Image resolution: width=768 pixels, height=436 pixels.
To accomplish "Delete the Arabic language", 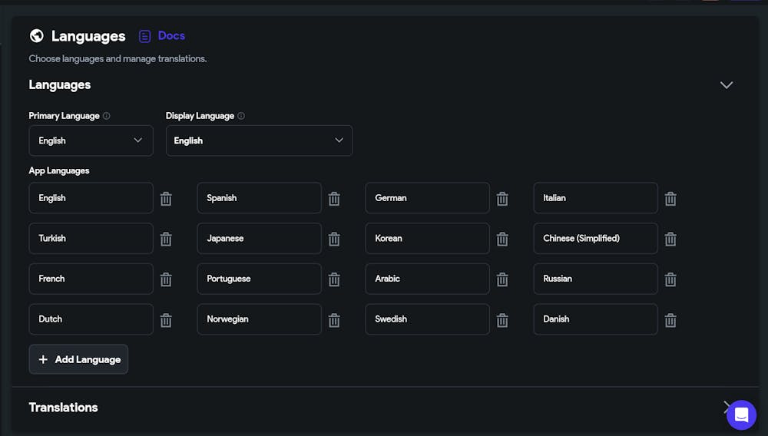I will click(x=502, y=279).
